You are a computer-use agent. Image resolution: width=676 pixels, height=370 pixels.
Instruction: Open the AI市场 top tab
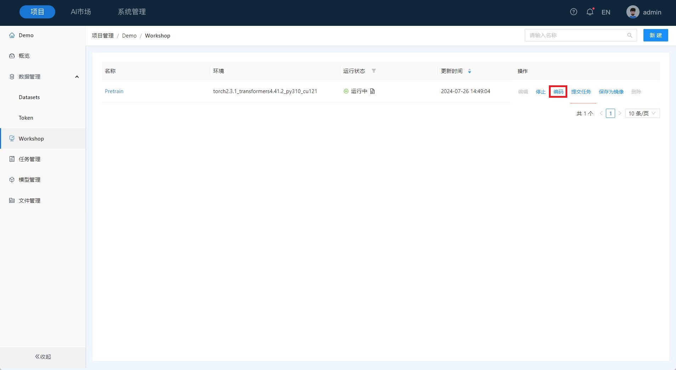(x=81, y=12)
